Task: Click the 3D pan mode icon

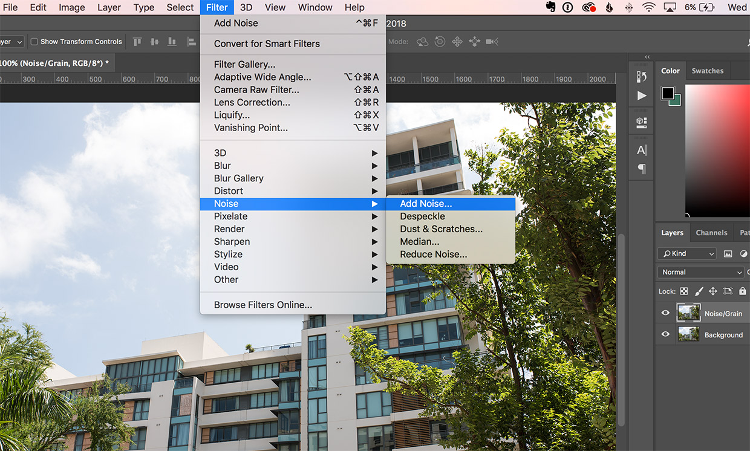Action: (457, 42)
